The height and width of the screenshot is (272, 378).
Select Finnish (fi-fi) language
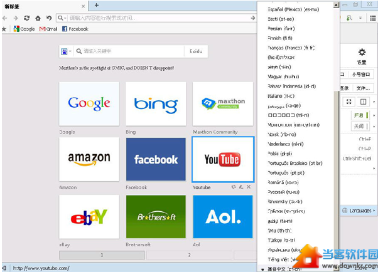click(280, 38)
